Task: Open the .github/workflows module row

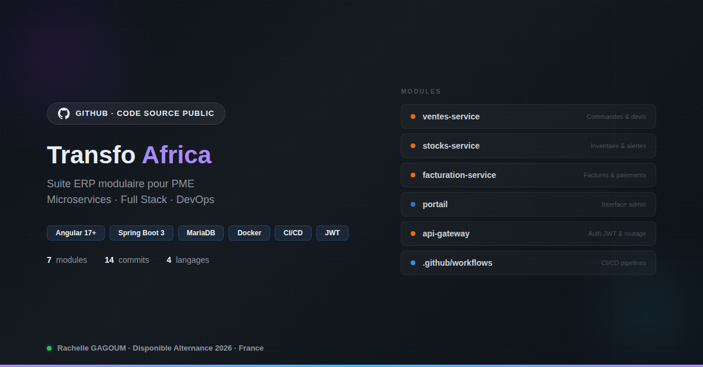Action: pos(528,263)
